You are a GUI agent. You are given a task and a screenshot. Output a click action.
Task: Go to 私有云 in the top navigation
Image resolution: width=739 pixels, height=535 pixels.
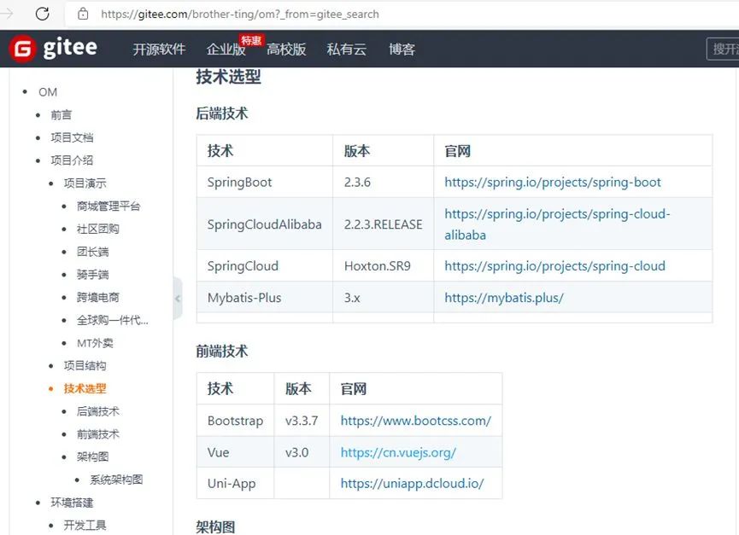point(346,49)
